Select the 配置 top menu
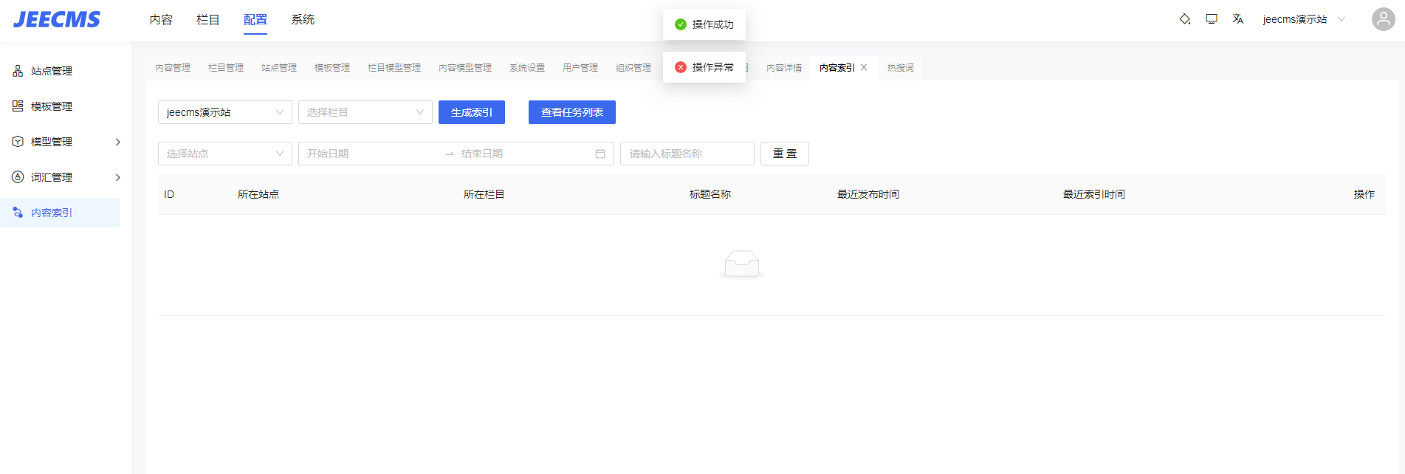 pyautogui.click(x=255, y=20)
